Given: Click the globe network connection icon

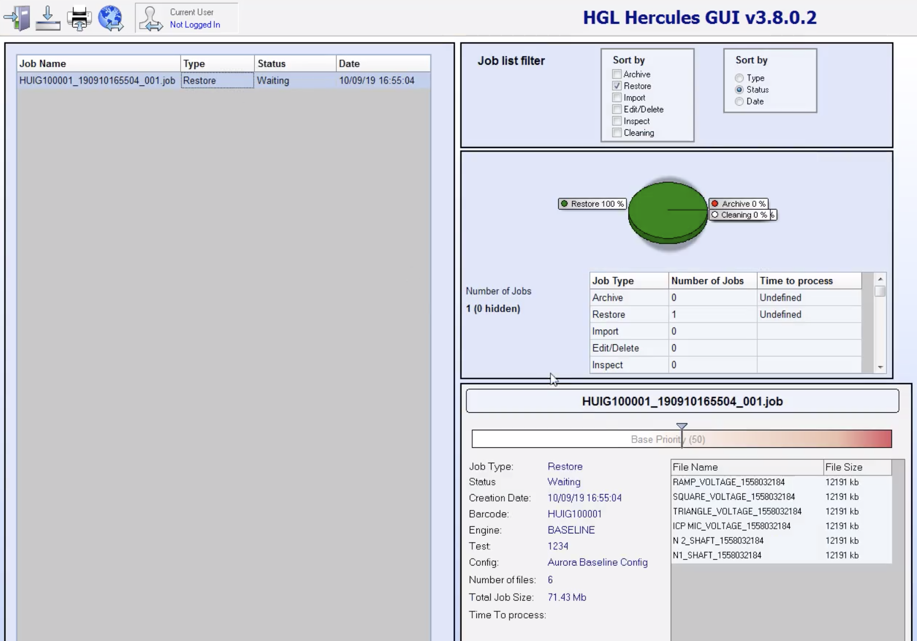Looking at the screenshot, I should pos(111,18).
